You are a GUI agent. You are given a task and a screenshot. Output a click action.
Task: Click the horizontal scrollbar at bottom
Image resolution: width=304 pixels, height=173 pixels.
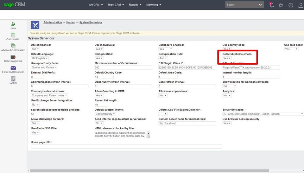[x=149, y=171]
